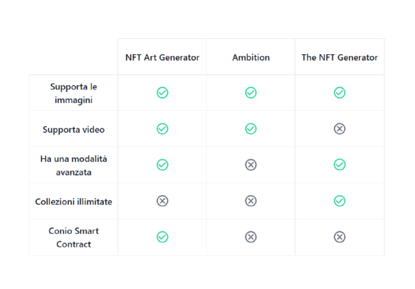This screenshot has width=415, height=289.
Task: Click the Ambition modalità avanzata cross icon
Action: [251, 165]
